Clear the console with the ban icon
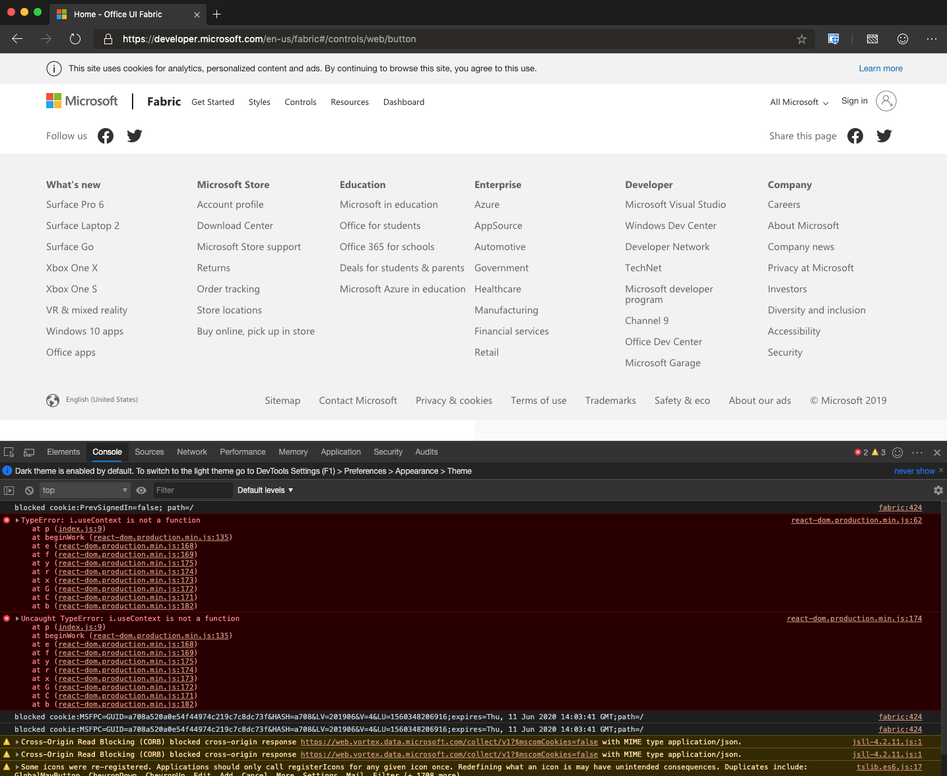Screen dimensions: 947x776 [x=29, y=490]
